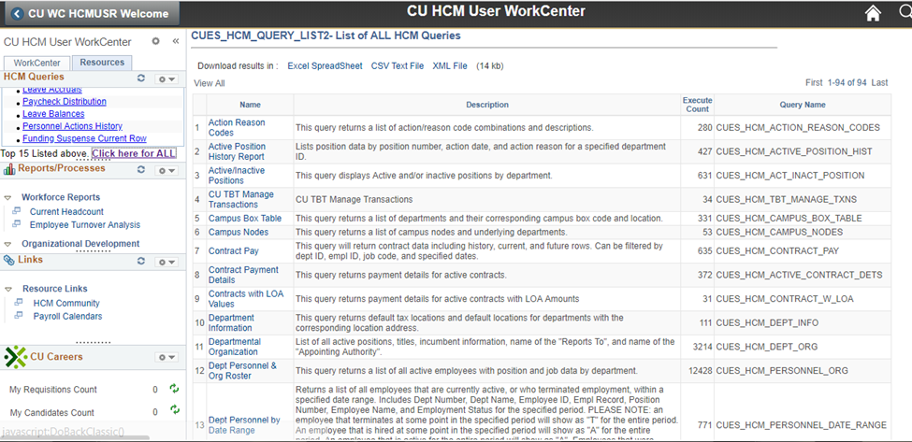This screenshot has width=912, height=442.
Task: Open Active Position History Report query
Action: [x=237, y=151]
